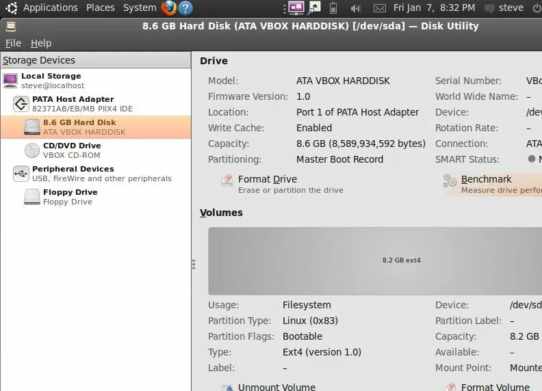Click the Unmount Volume eject icon
This screenshot has width=542, height=391.
[227, 388]
